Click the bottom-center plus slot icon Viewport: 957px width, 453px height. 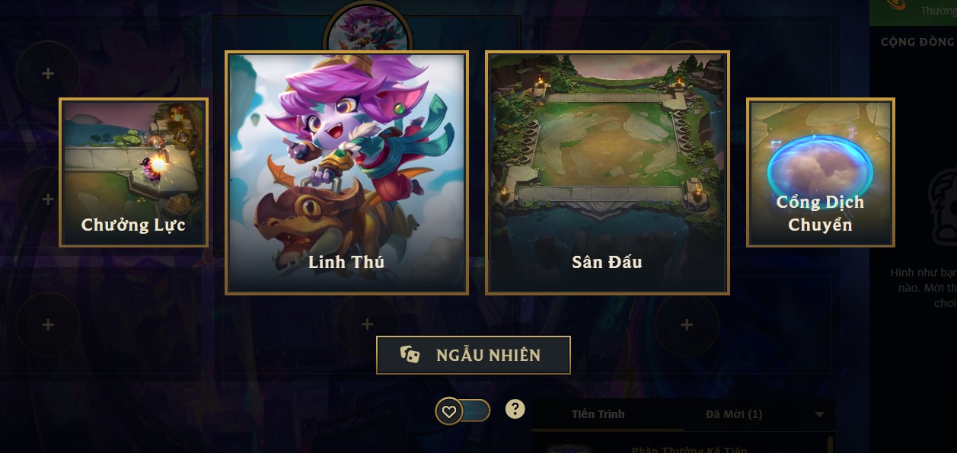(x=367, y=324)
